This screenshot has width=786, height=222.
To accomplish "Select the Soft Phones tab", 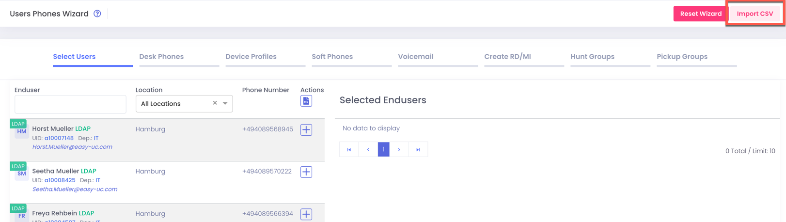I will click(332, 57).
